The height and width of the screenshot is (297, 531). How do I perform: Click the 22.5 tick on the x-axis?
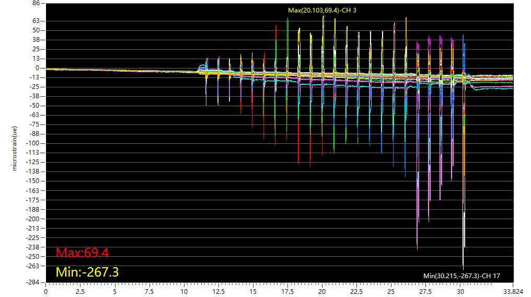(x=356, y=292)
